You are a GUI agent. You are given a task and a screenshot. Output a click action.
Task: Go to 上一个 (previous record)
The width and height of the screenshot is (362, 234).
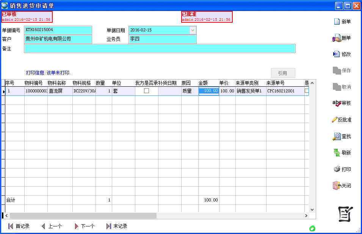coord(44,226)
